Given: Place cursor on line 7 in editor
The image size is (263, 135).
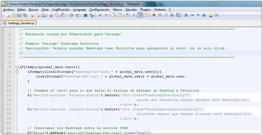Looking at the screenshot, I should 131,58.
